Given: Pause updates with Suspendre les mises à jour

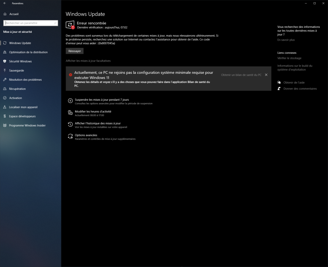Looking at the screenshot, I should tap(102, 100).
